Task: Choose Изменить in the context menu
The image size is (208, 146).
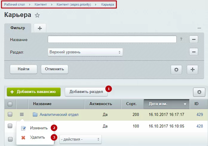Action: point(39,128)
